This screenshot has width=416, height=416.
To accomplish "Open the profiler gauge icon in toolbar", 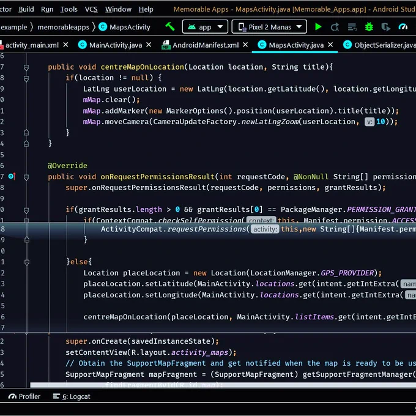I will click(x=403, y=27).
